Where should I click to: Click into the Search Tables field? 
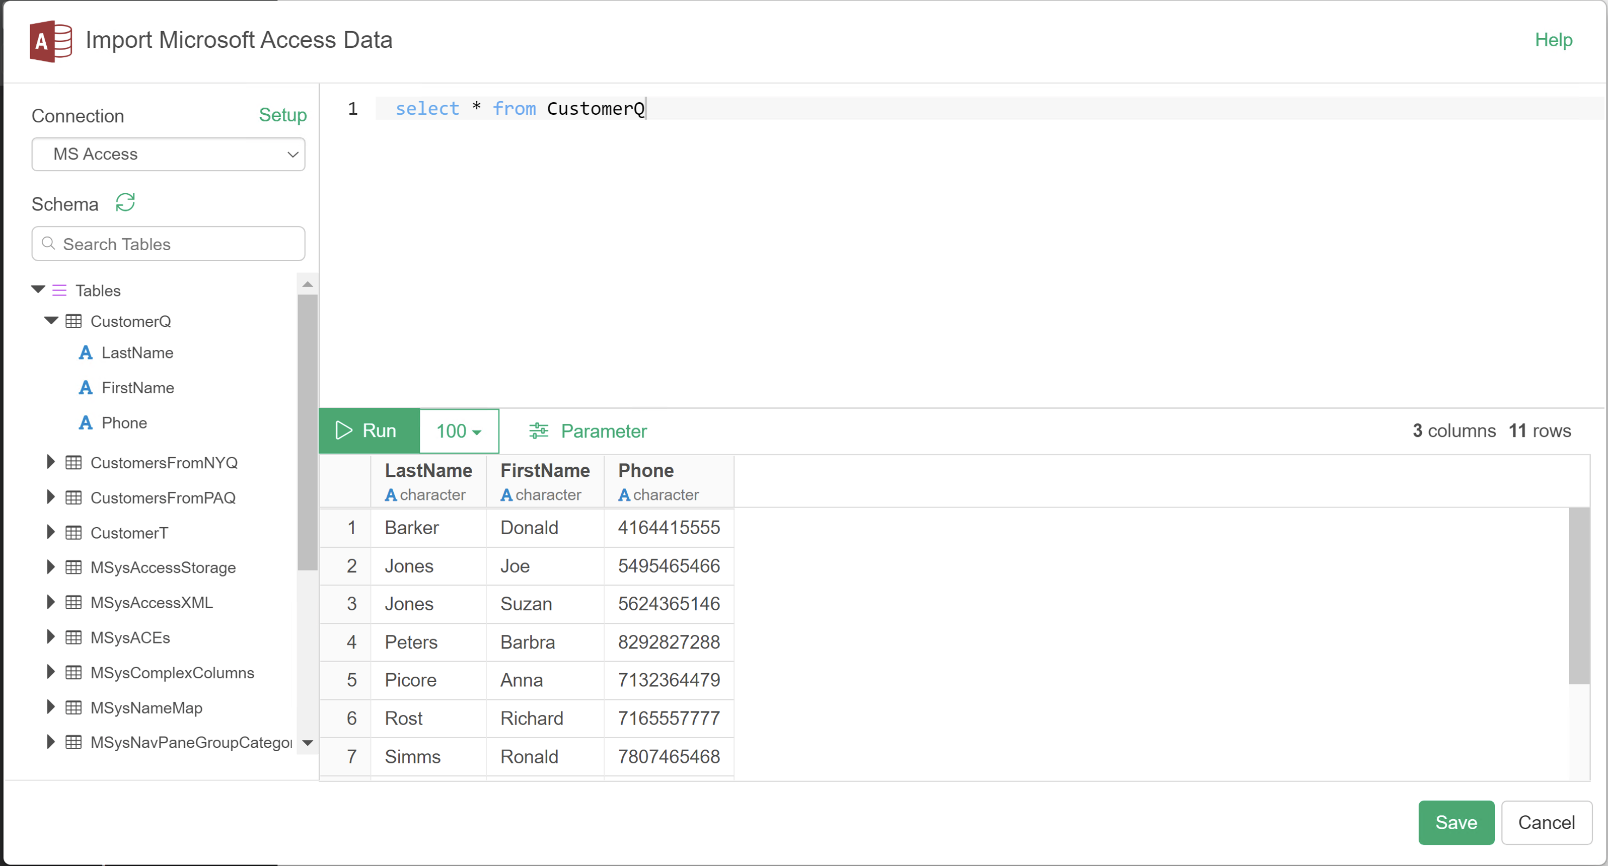tap(168, 244)
